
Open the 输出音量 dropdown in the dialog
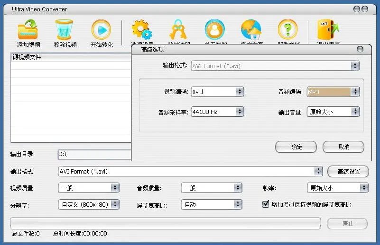(333, 112)
